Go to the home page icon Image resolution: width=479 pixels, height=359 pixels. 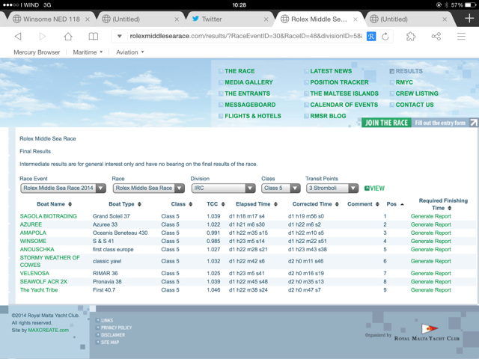pos(68,37)
